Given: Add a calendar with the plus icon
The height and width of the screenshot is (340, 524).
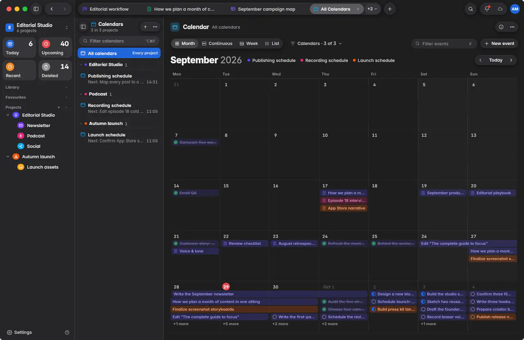Looking at the screenshot, I should pyautogui.click(x=145, y=27).
